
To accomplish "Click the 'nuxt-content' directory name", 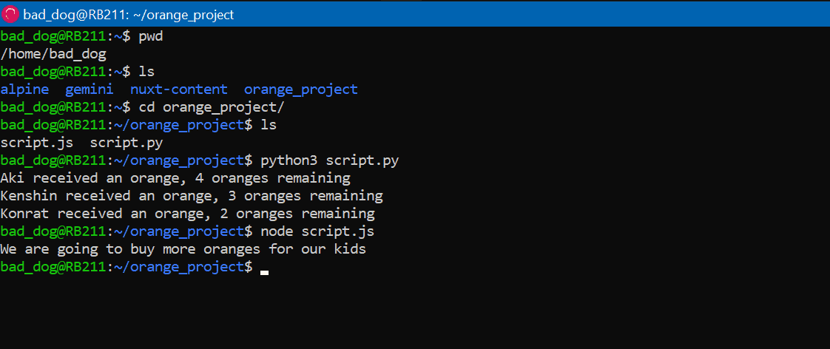I will [179, 90].
